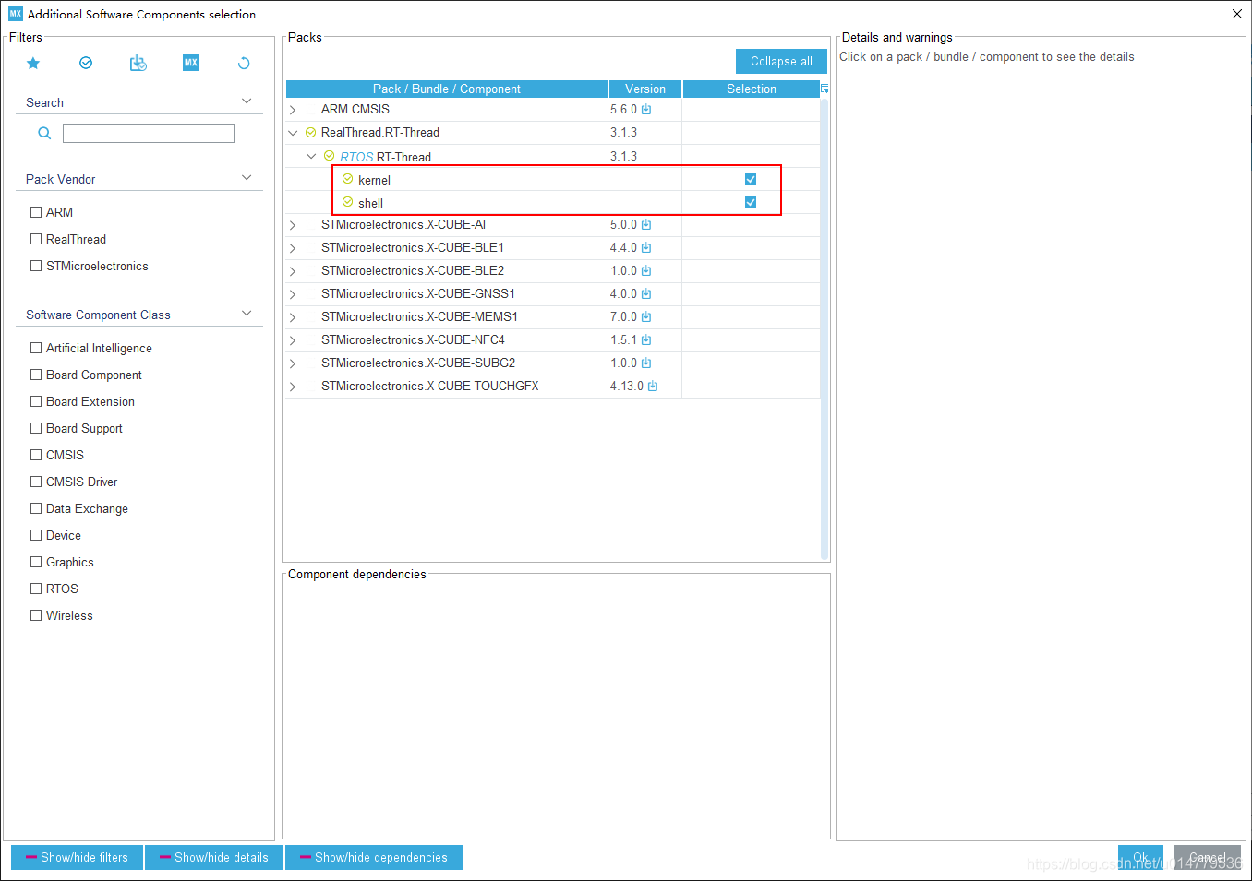1252x881 pixels.
Task: Enable the Board Component class filter
Action: (x=36, y=375)
